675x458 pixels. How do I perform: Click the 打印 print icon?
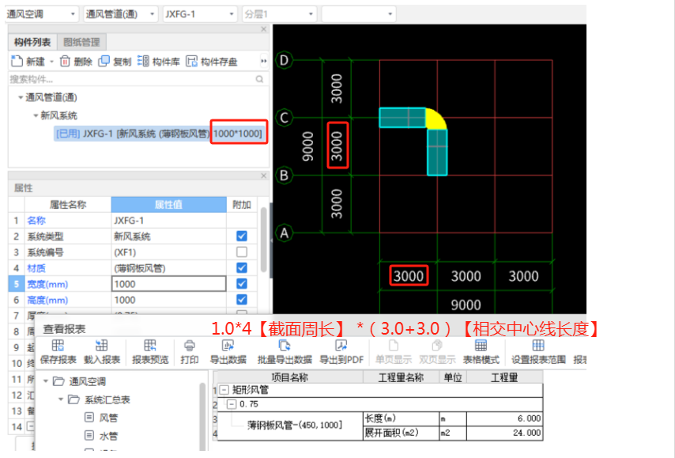click(x=190, y=346)
